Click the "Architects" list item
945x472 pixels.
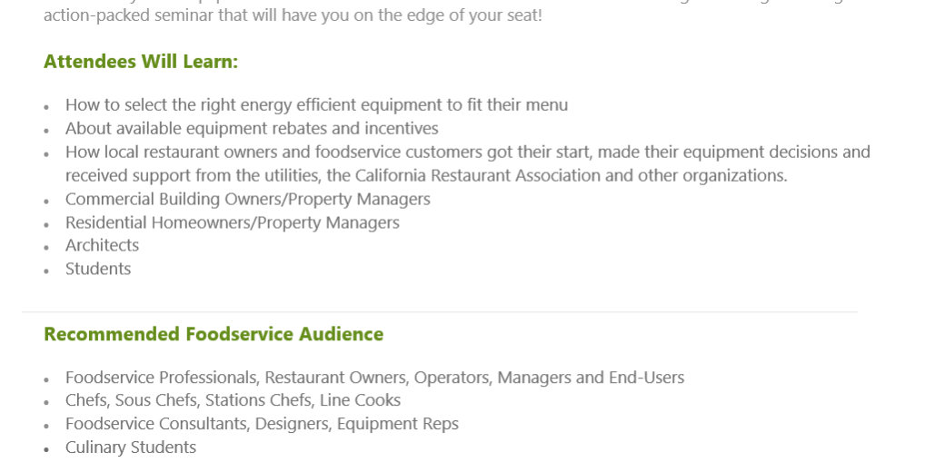(x=102, y=246)
